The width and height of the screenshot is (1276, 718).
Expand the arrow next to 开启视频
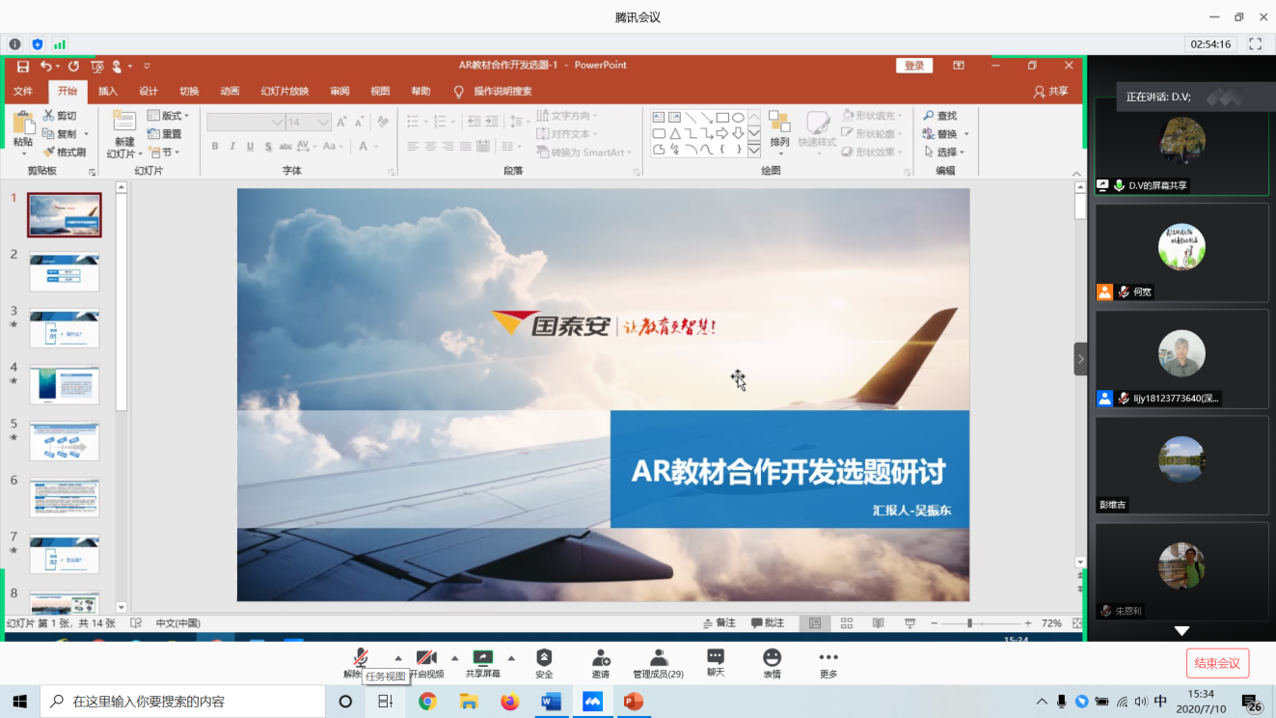click(x=454, y=657)
